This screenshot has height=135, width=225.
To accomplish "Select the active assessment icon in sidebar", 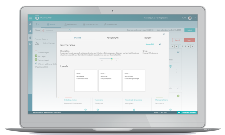I will 30,37.
